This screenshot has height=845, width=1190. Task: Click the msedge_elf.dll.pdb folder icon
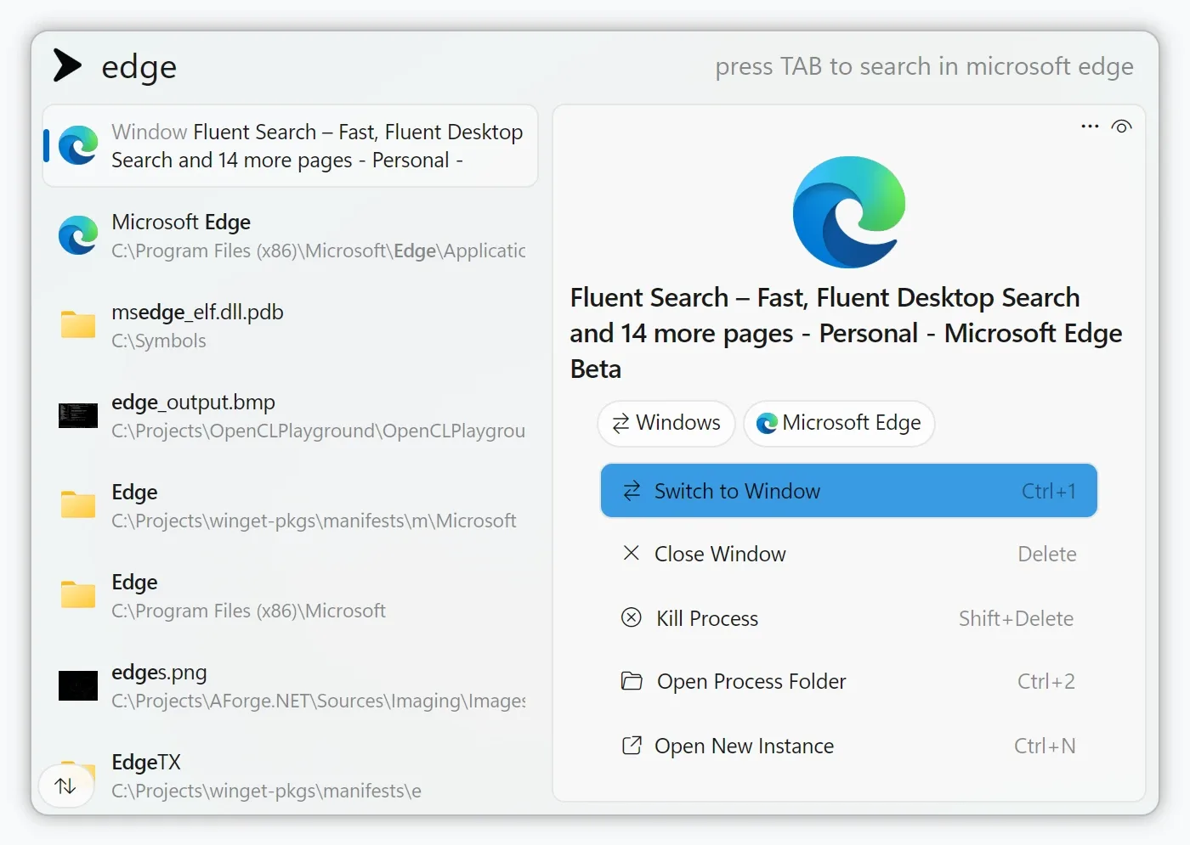[x=78, y=324]
